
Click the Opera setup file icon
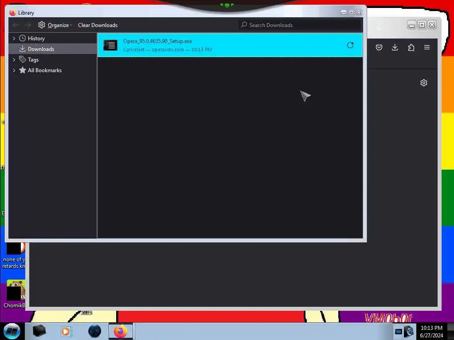click(x=110, y=45)
